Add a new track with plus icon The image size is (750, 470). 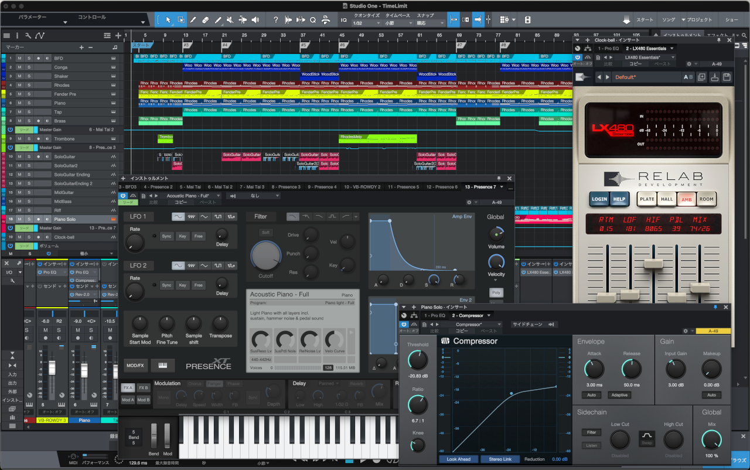118,36
